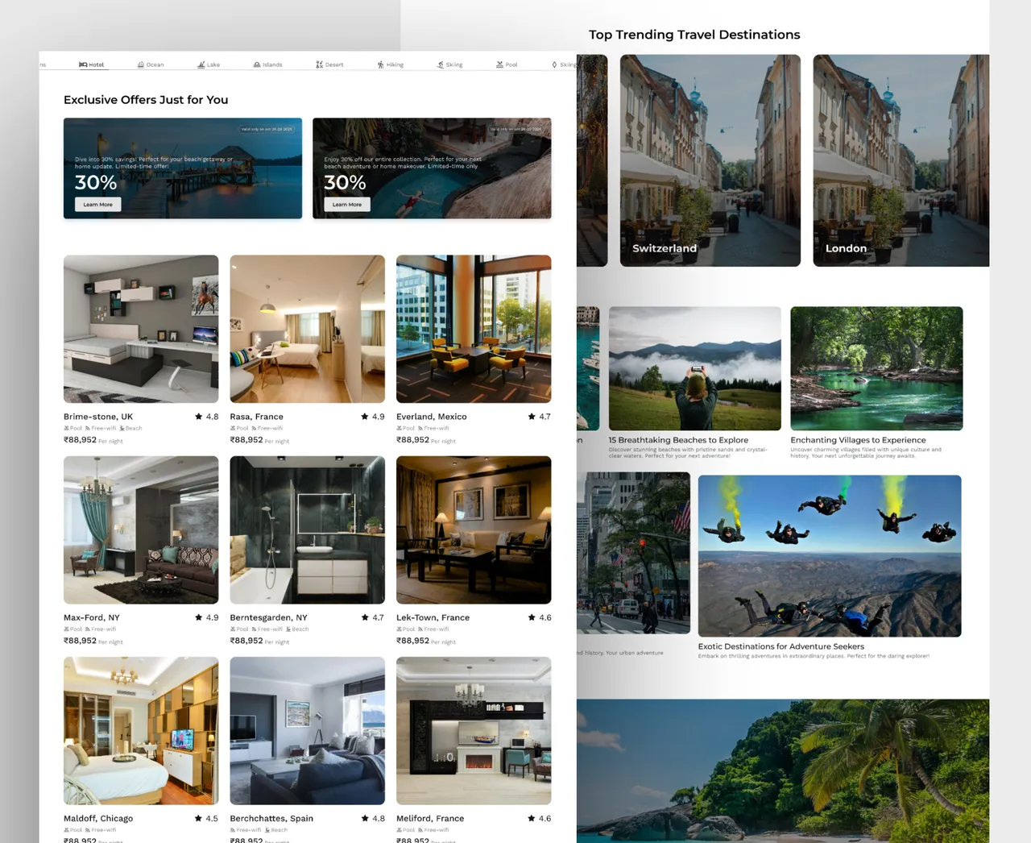The image size is (1031, 843).
Task: Click the cactus icon beside Desert
Action: [x=320, y=64]
